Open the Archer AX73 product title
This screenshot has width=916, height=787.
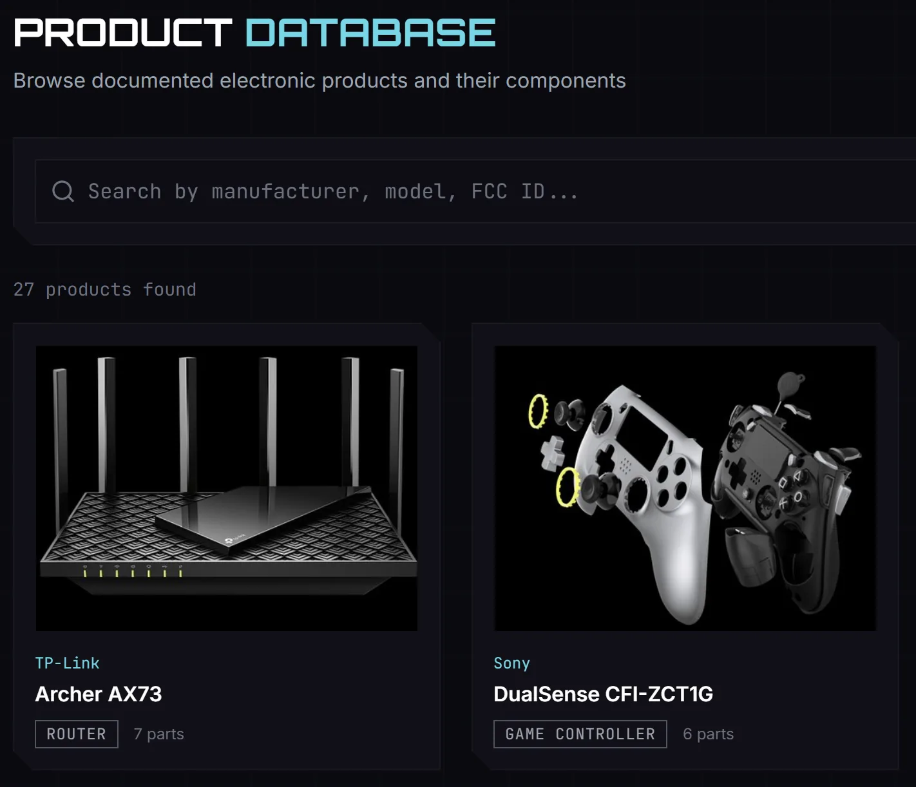[99, 694]
